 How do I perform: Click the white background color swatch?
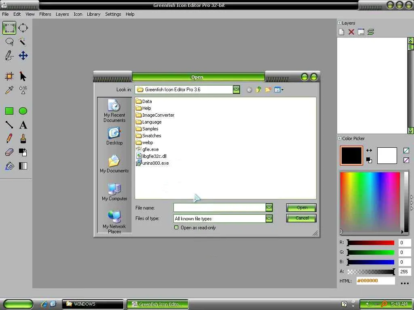point(387,155)
